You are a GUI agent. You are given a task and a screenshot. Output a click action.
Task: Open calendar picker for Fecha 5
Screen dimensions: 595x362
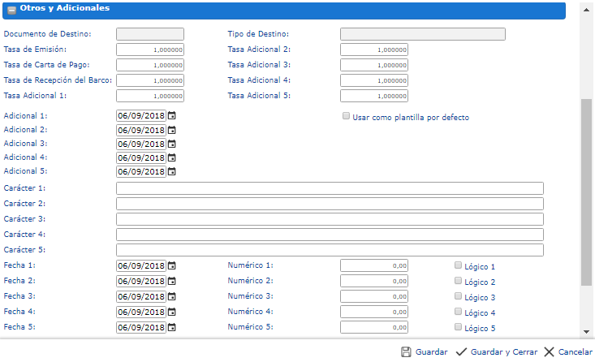tap(172, 327)
